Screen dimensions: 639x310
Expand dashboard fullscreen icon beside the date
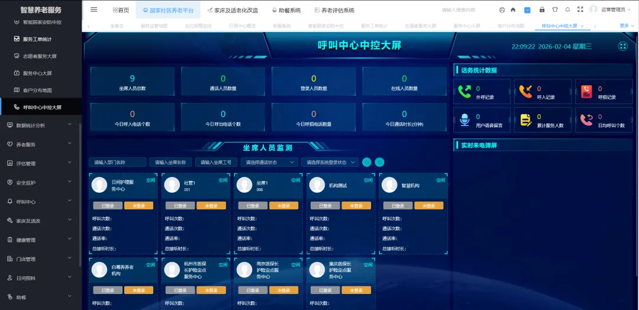[622, 46]
